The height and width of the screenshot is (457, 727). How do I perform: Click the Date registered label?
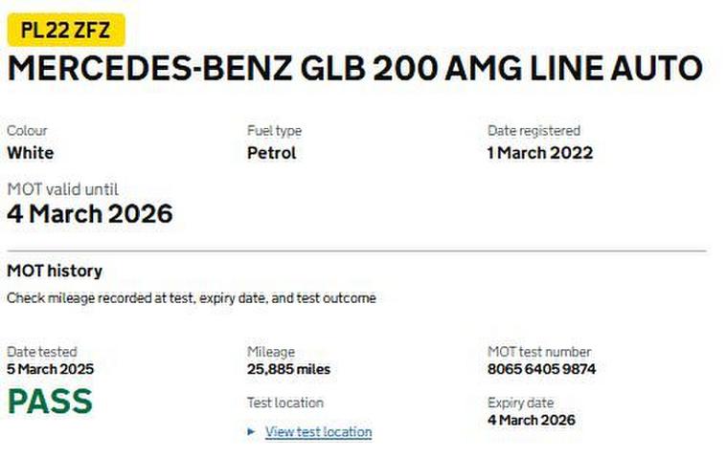pyautogui.click(x=534, y=131)
